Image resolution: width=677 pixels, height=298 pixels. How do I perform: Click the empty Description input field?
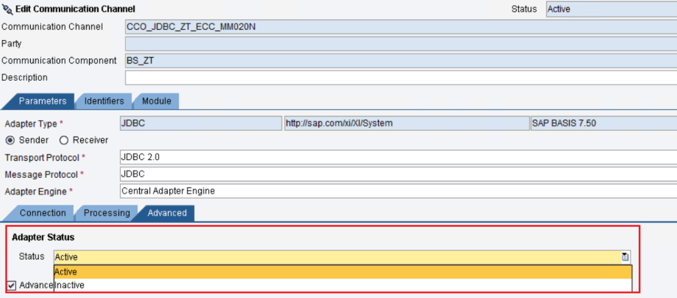401,78
